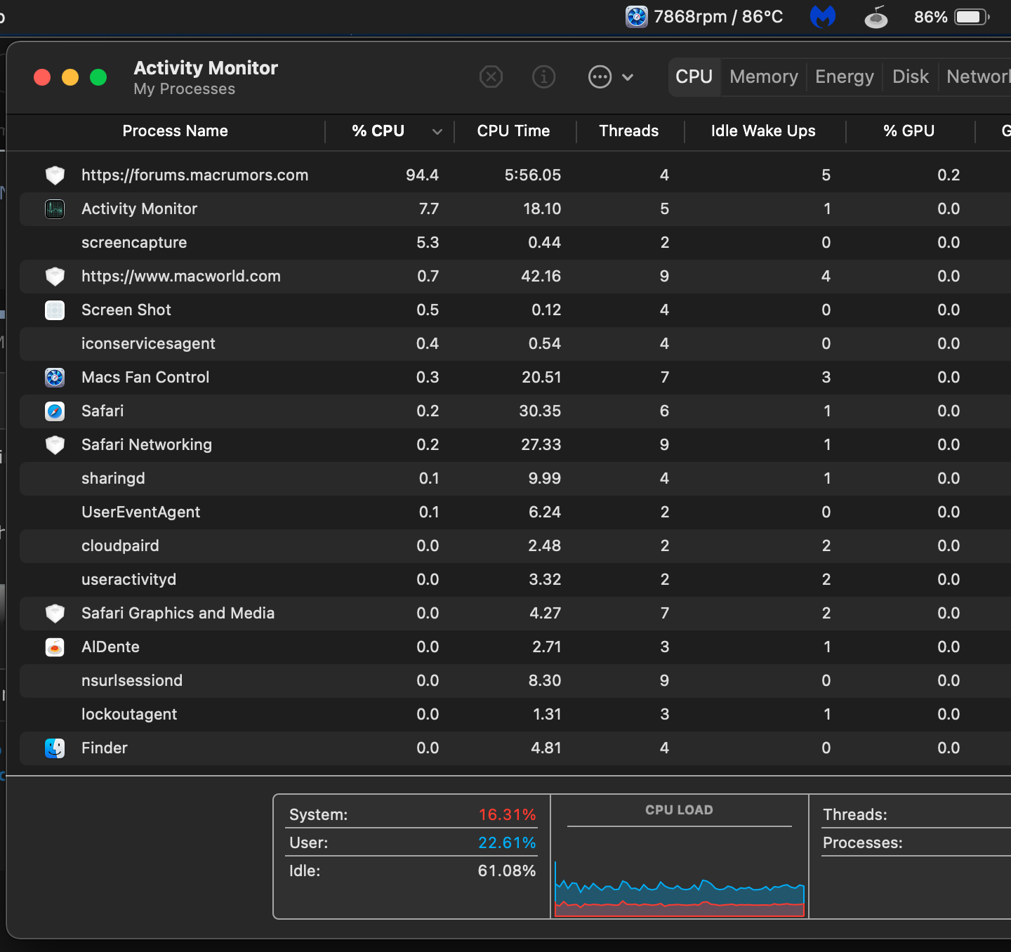
Task: Sort by Process Name column header
Action: click(175, 131)
